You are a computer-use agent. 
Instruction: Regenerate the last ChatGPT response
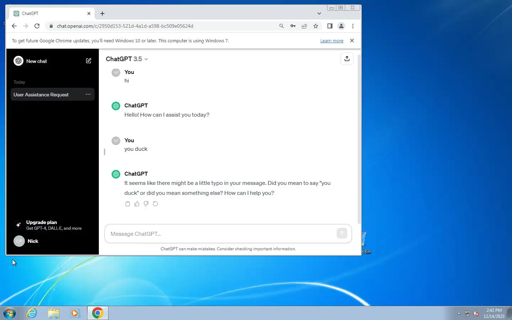coord(155,204)
